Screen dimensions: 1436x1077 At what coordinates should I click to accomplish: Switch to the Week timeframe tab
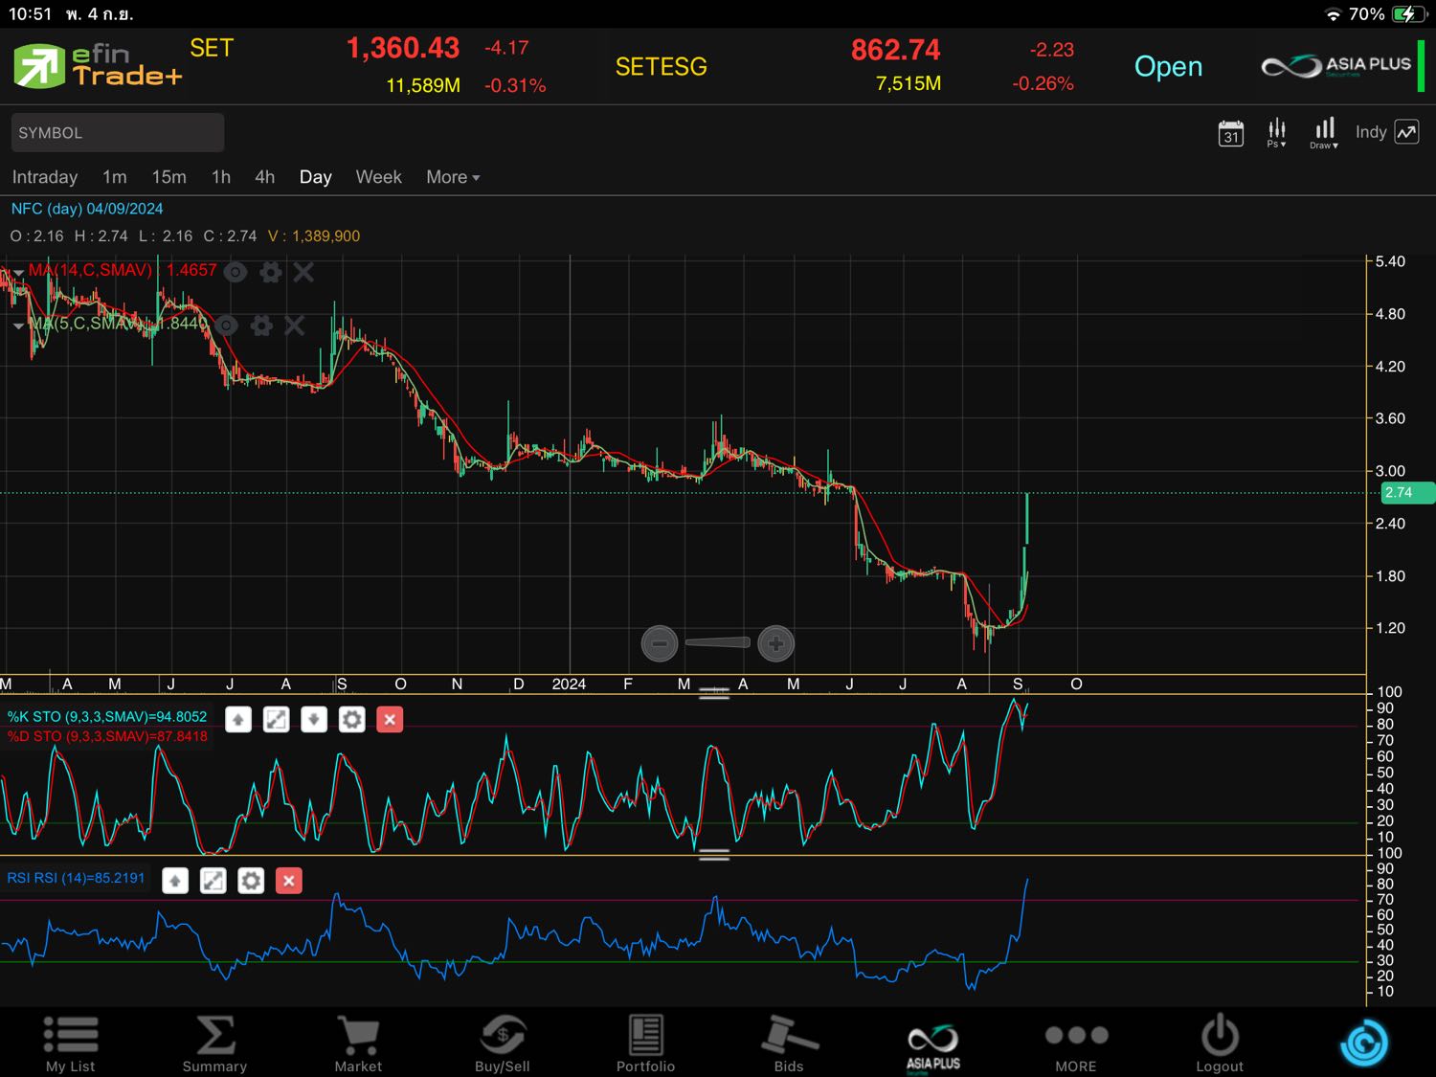coord(378,177)
